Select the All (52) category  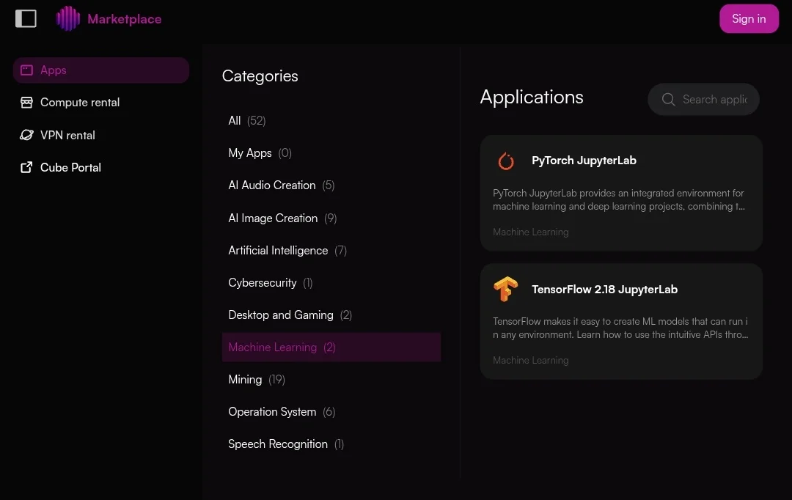331,121
